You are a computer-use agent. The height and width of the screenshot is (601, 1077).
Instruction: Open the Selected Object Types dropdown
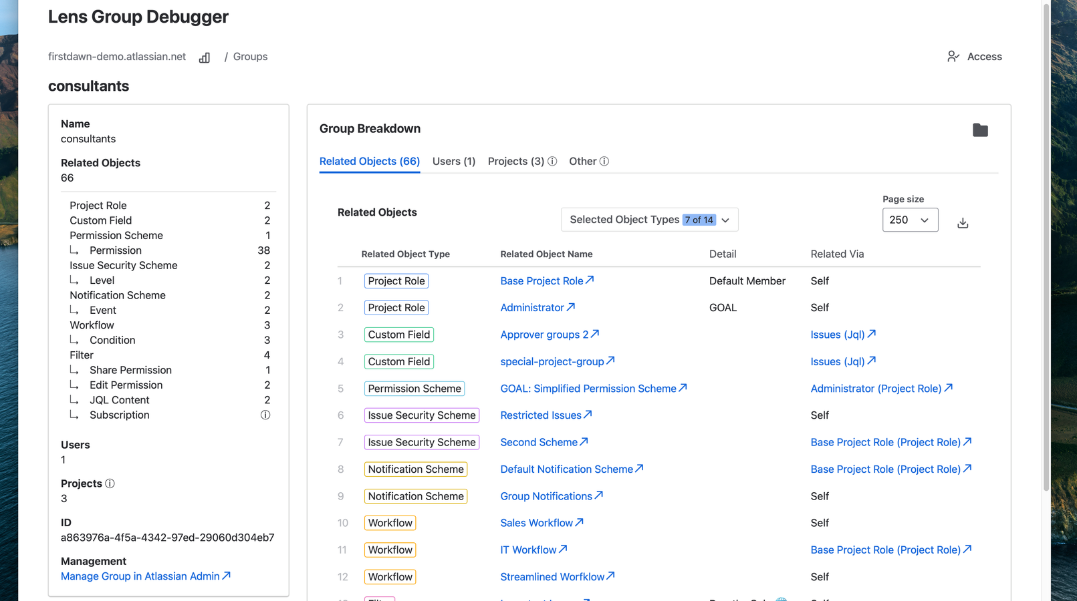649,220
